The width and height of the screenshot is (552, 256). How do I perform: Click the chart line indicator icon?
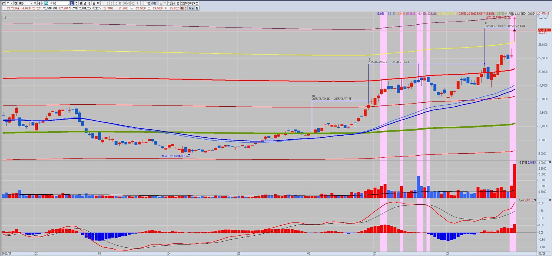click(170, 3)
